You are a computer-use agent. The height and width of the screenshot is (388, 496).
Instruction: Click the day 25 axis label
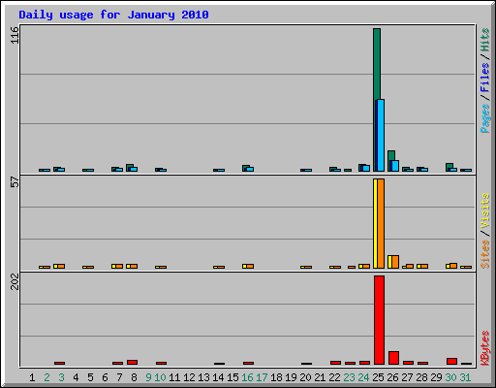pyautogui.click(x=378, y=377)
